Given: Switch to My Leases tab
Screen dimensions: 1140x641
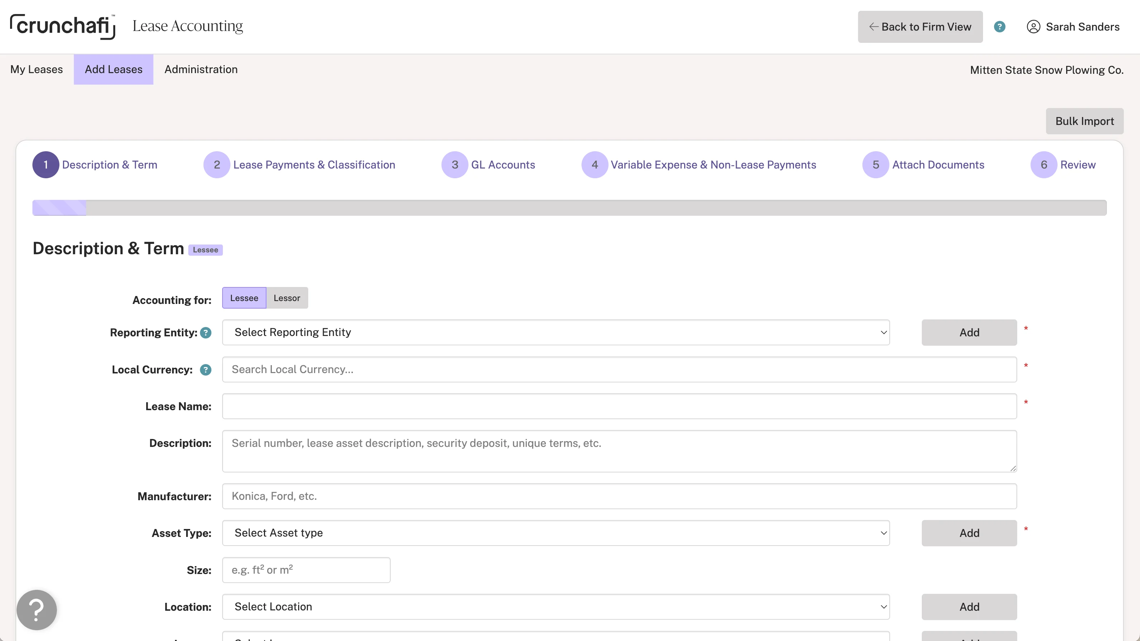Looking at the screenshot, I should click(x=36, y=70).
